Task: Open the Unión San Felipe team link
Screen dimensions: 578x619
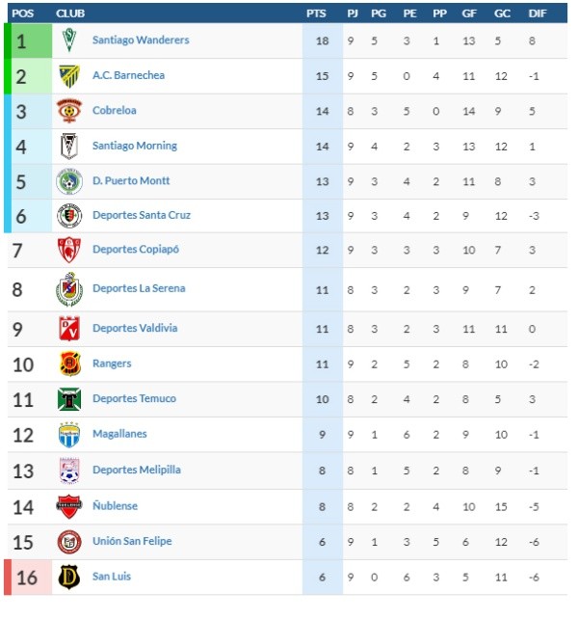Action: coord(132,541)
